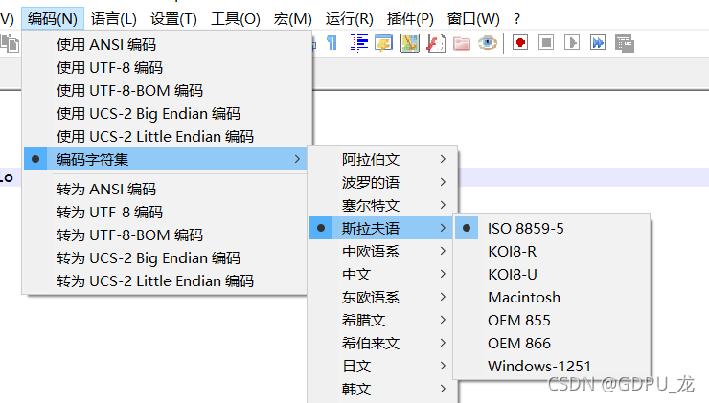Expand the 波罗的语 character set submenu
The image size is (709, 403).
click(x=382, y=182)
